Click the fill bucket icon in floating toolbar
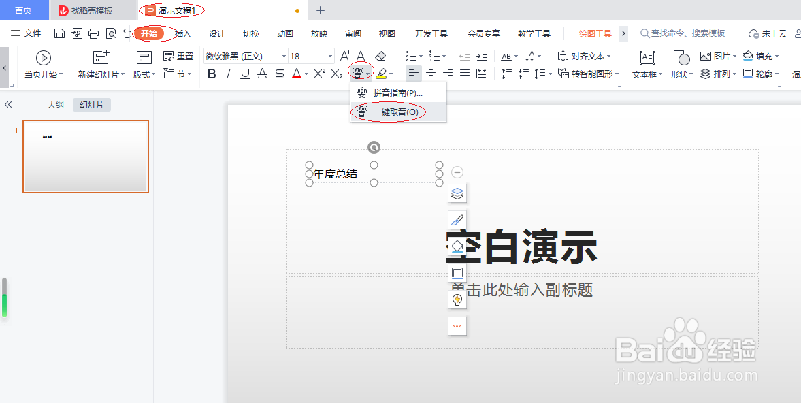This screenshot has height=403, width=801. (457, 246)
